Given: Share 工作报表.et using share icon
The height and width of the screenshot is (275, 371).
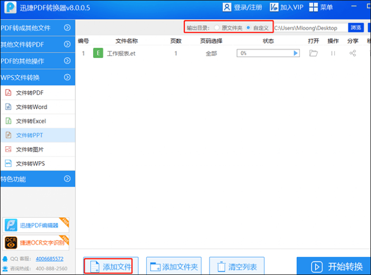Looking at the screenshot, I should [352, 53].
